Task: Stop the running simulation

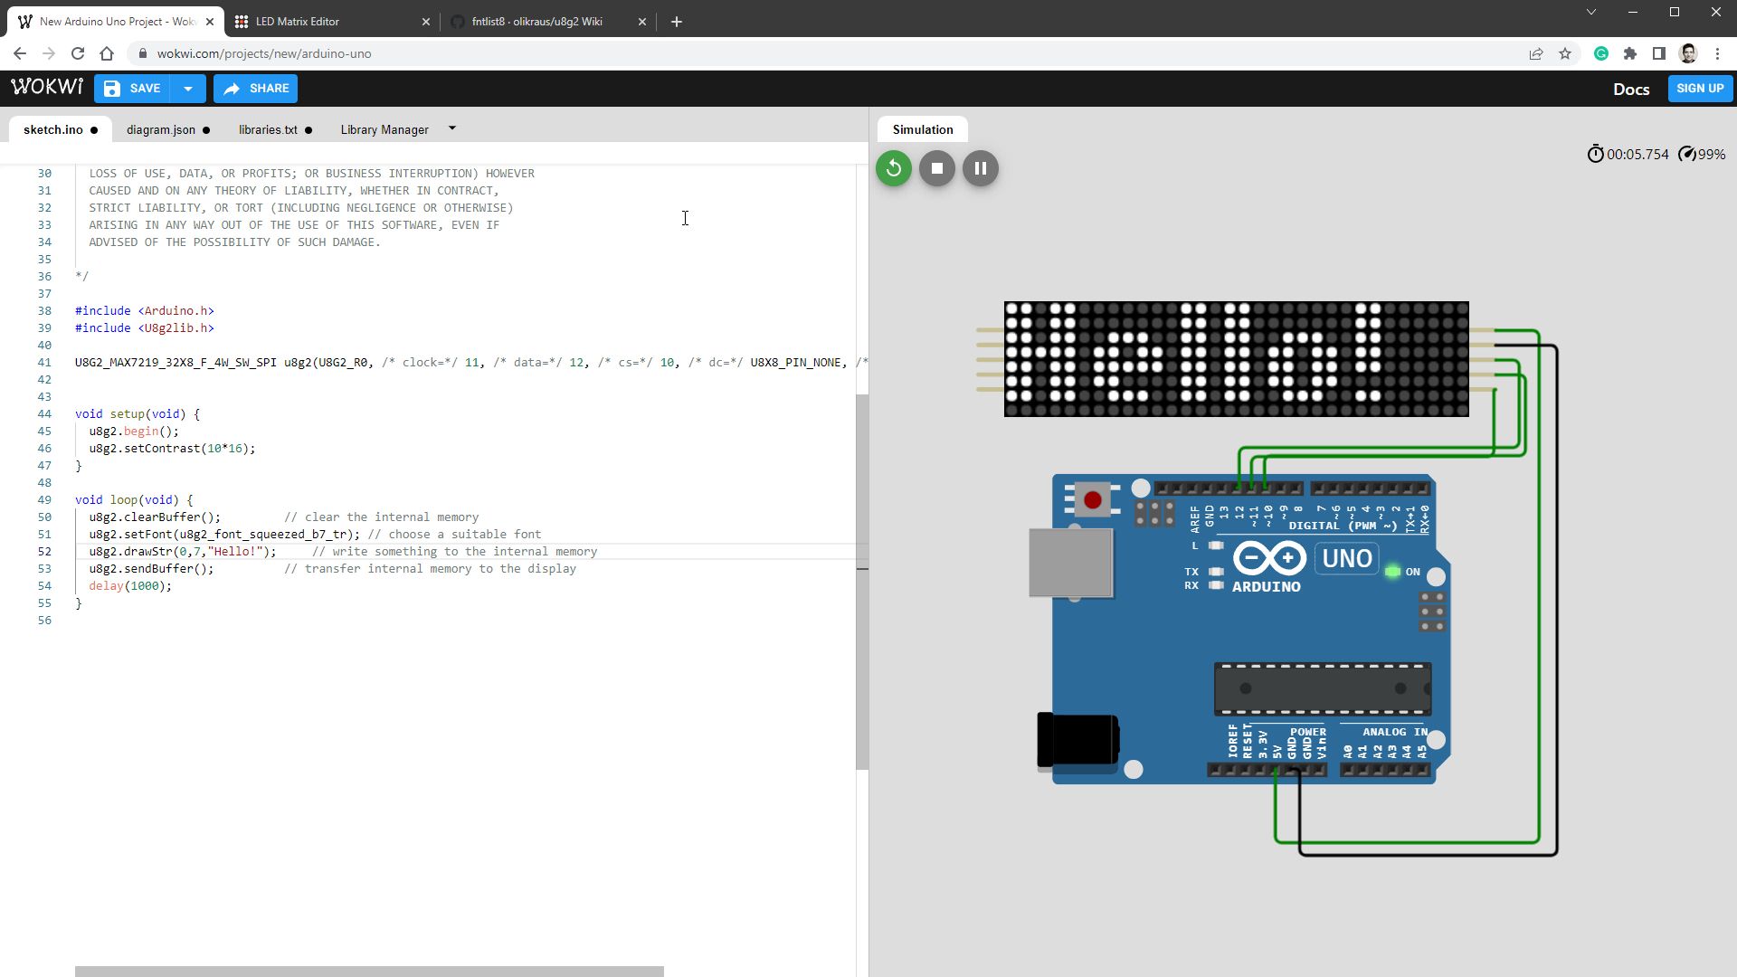Action: point(936,168)
